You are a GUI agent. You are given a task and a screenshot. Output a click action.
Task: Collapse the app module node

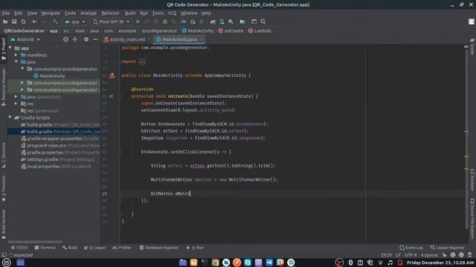(x=10, y=48)
